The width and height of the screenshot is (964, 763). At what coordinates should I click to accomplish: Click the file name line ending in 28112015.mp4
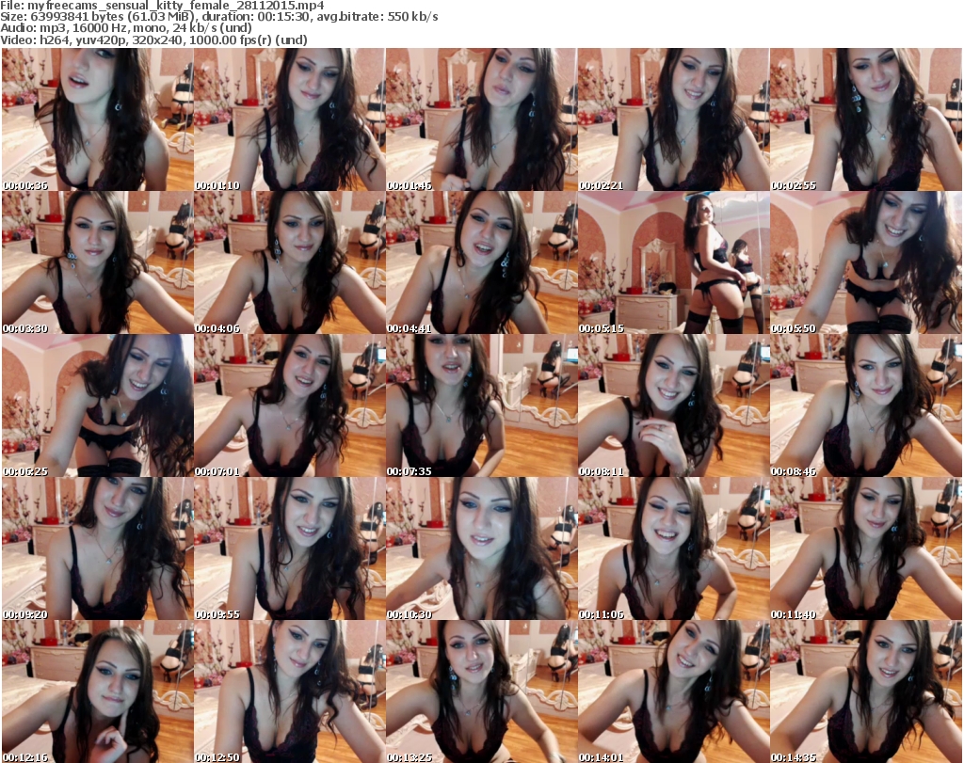[x=162, y=6]
